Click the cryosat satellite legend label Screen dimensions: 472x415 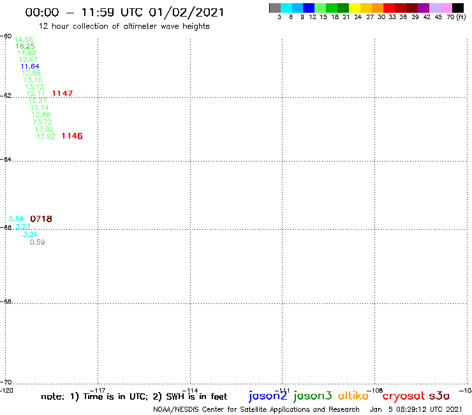(404, 396)
